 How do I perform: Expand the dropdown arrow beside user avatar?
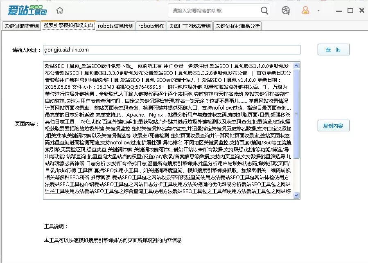318,11
